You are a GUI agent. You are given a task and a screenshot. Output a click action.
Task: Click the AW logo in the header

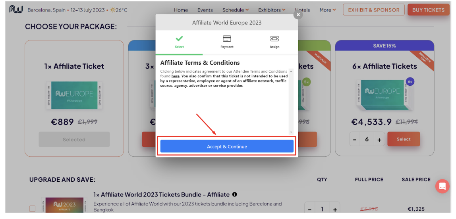tap(16, 10)
